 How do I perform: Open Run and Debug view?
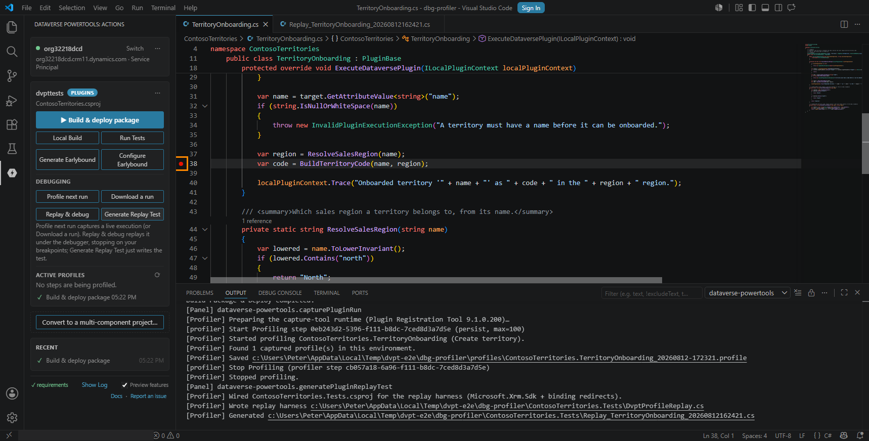[x=12, y=101]
